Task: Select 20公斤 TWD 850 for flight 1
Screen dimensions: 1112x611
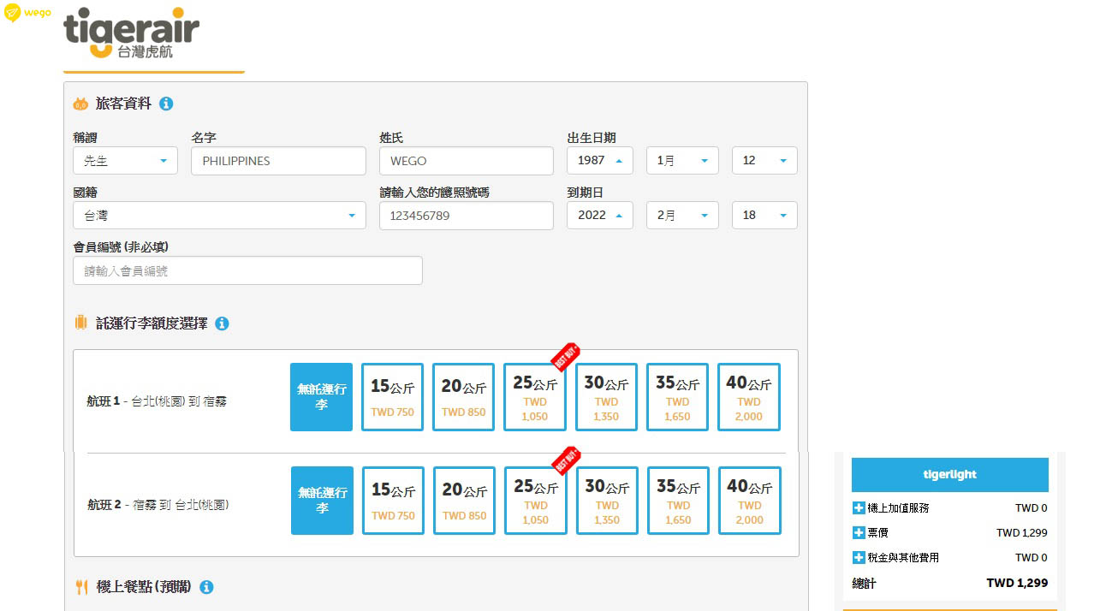Action: pyautogui.click(x=463, y=397)
